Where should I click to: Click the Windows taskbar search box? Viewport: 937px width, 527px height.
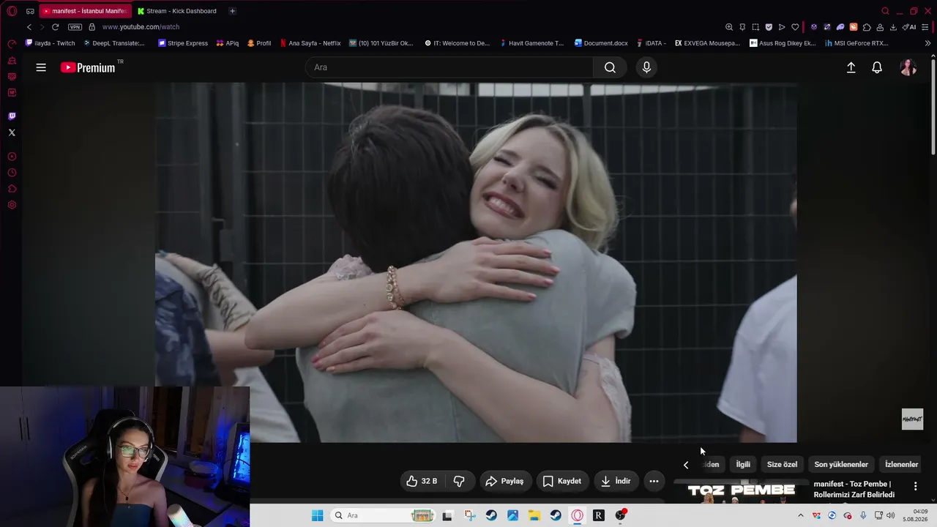tap(383, 515)
